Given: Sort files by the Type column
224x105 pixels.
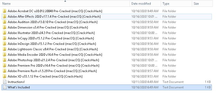Looking at the screenshot, I should point(166,4).
